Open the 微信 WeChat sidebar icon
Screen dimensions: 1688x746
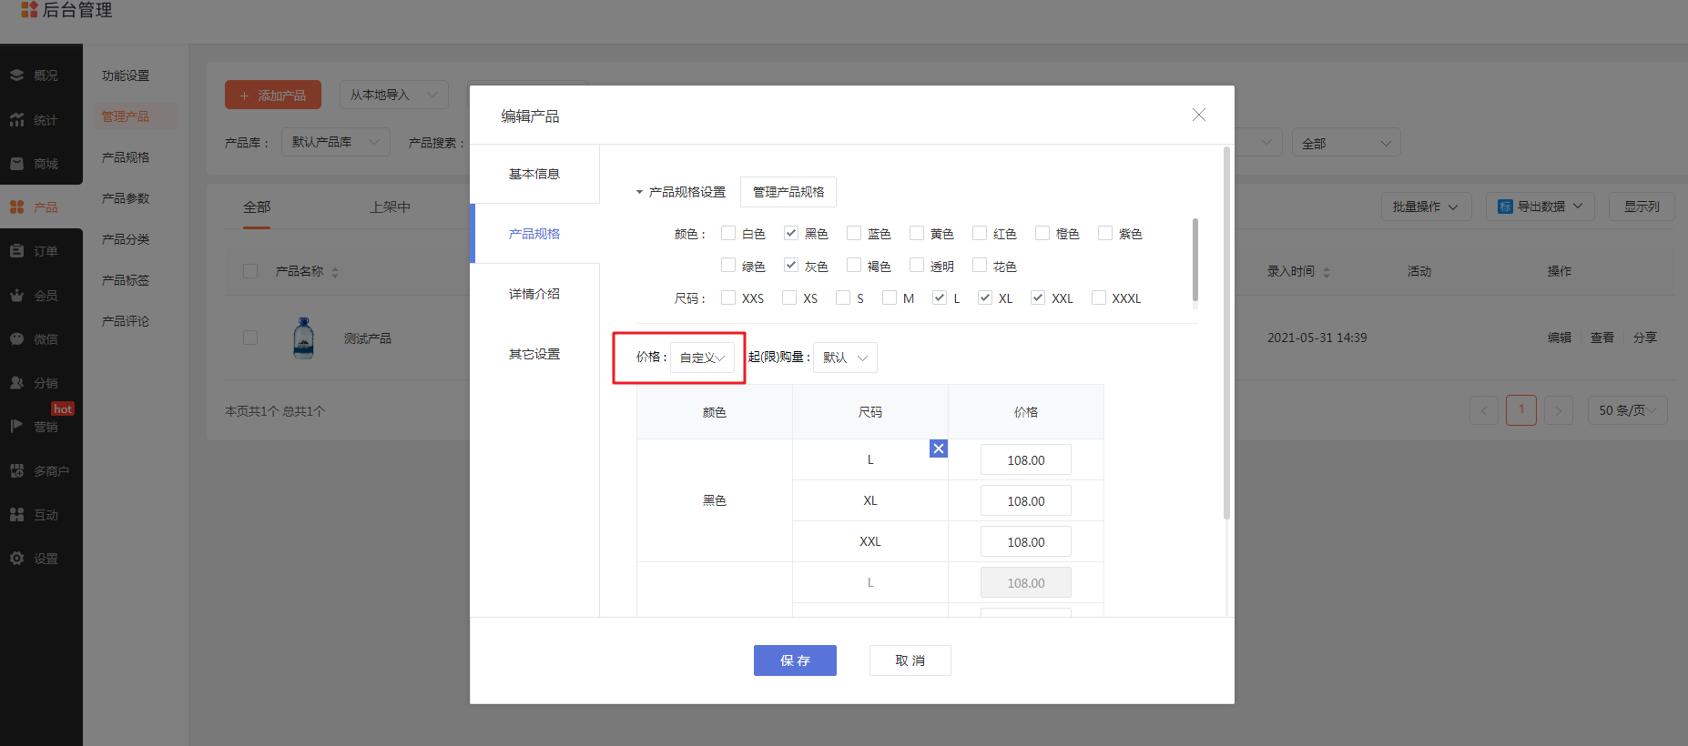pos(17,338)
